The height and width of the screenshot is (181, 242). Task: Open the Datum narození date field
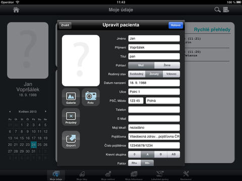coord(154,83)
